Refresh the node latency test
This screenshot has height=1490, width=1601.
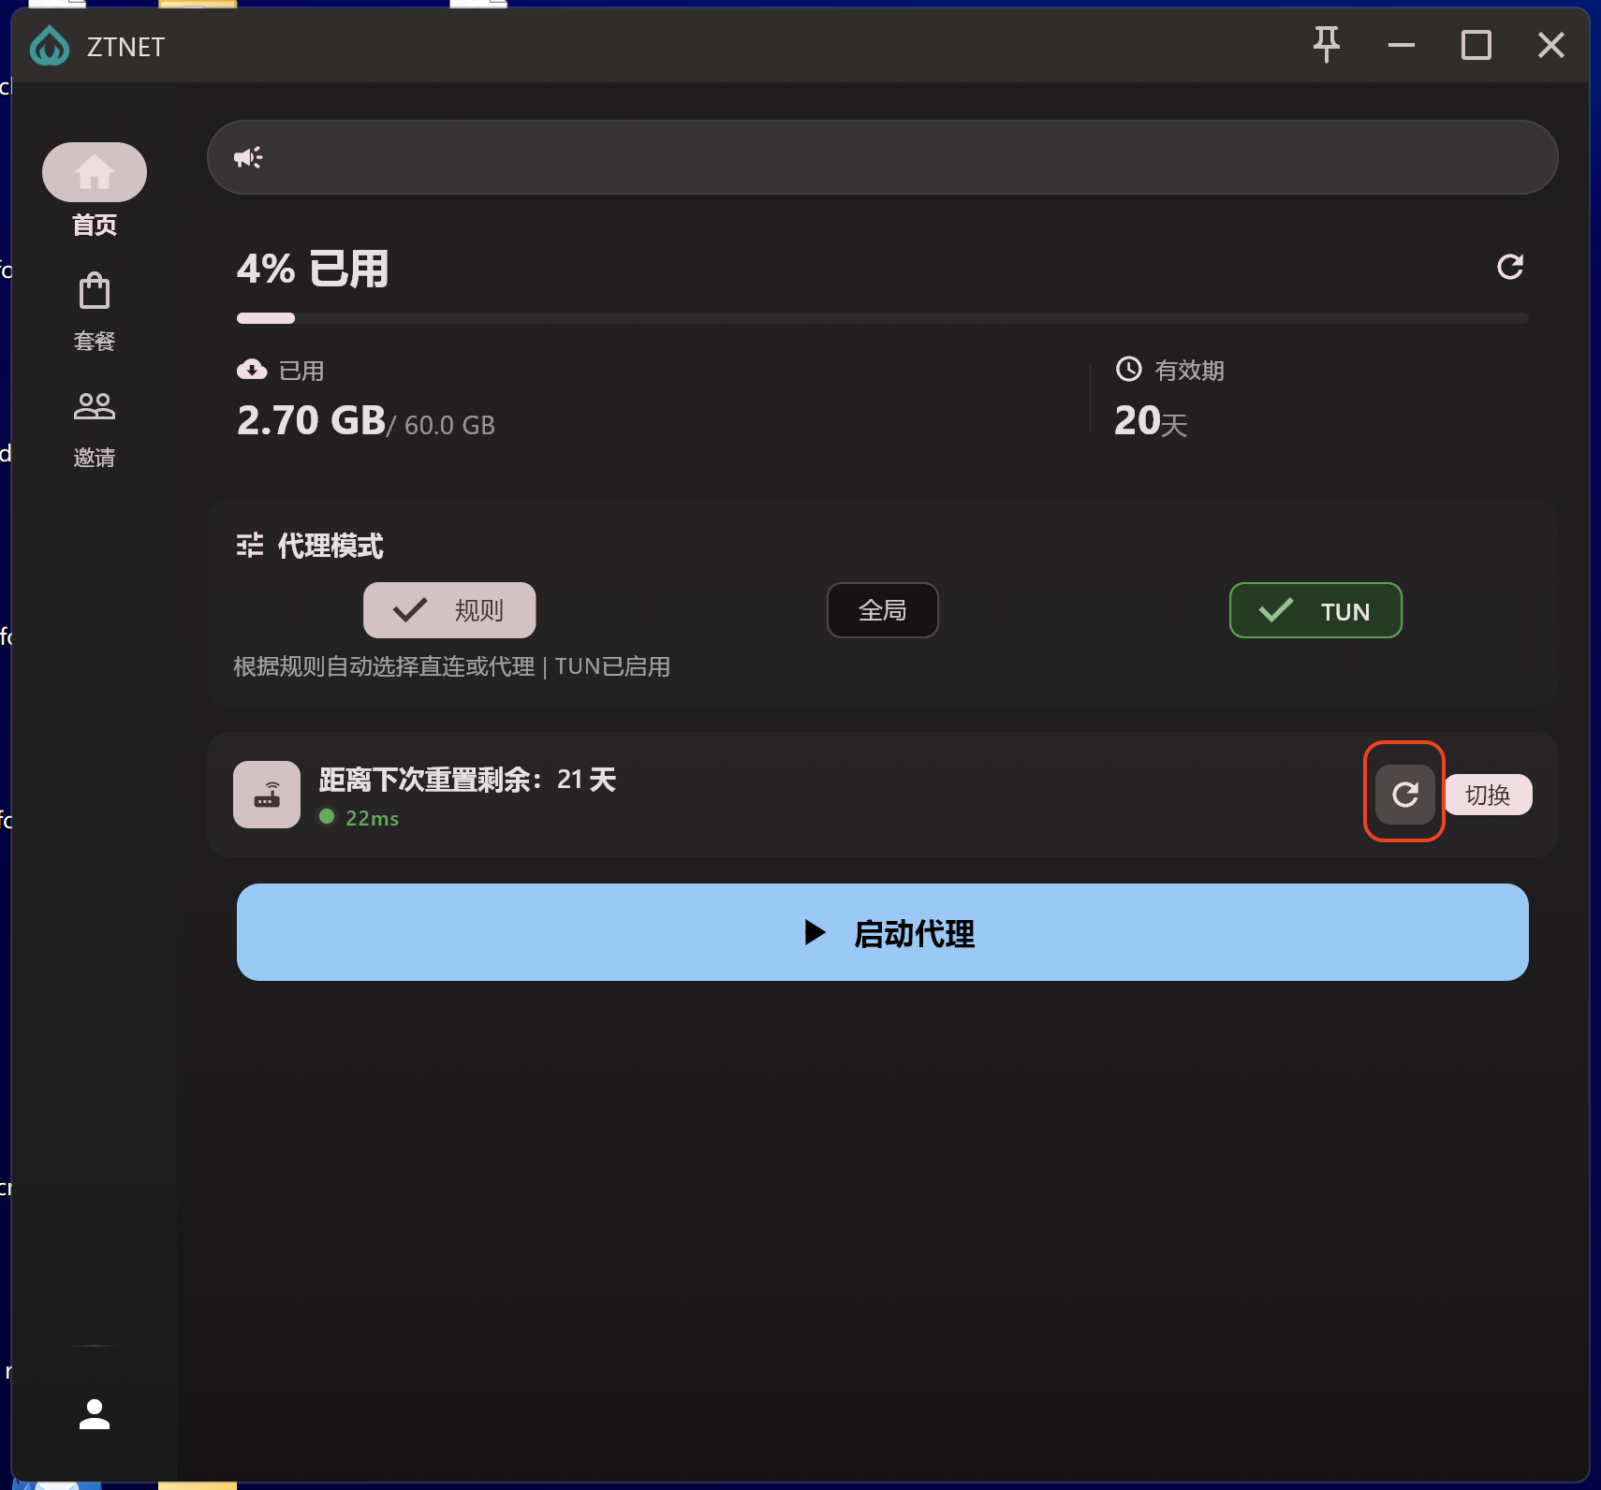tap(1404, 795)
